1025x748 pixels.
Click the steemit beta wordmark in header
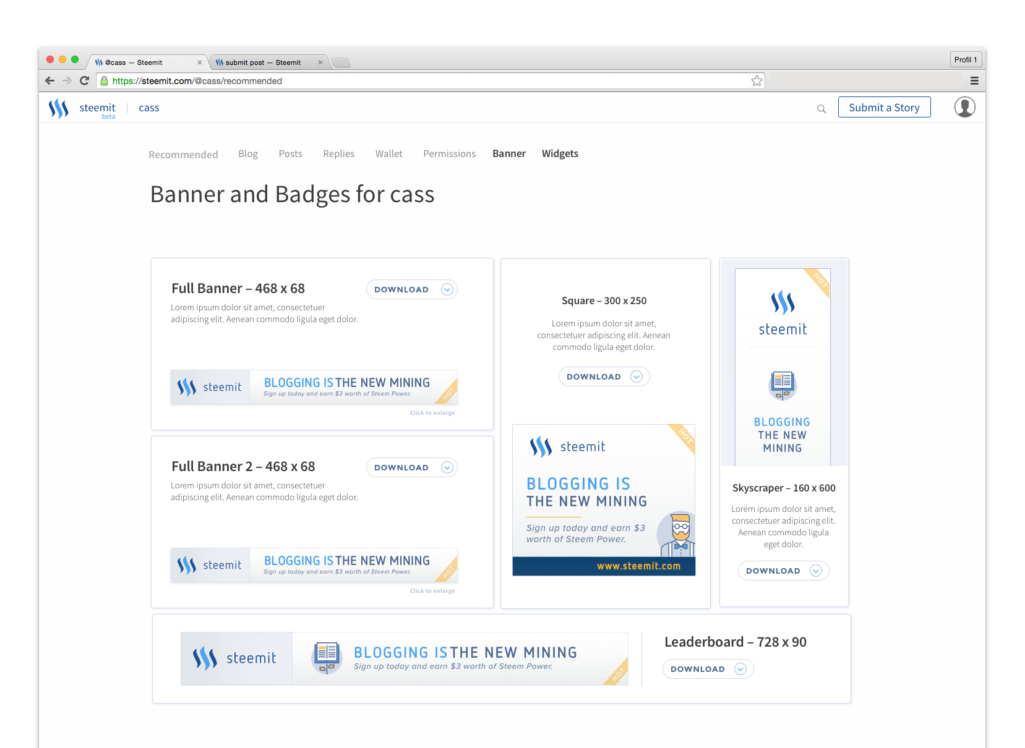[97, 109]
